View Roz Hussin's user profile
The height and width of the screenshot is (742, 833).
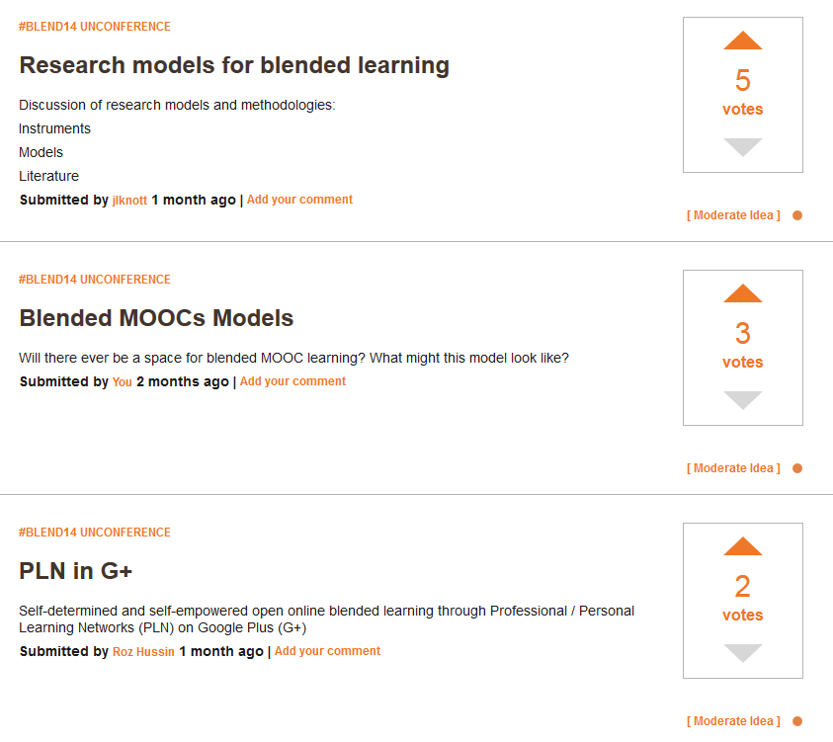pyautogui.click(x=143, y=652)
